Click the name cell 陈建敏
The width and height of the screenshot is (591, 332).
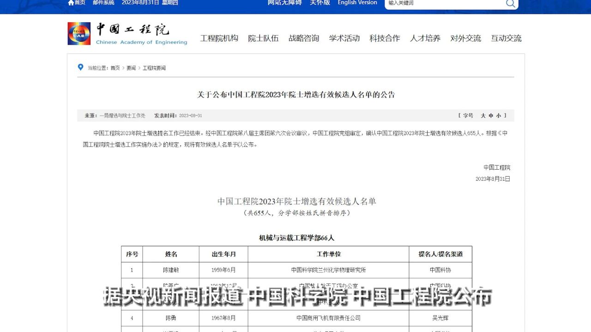pos(171,270)
